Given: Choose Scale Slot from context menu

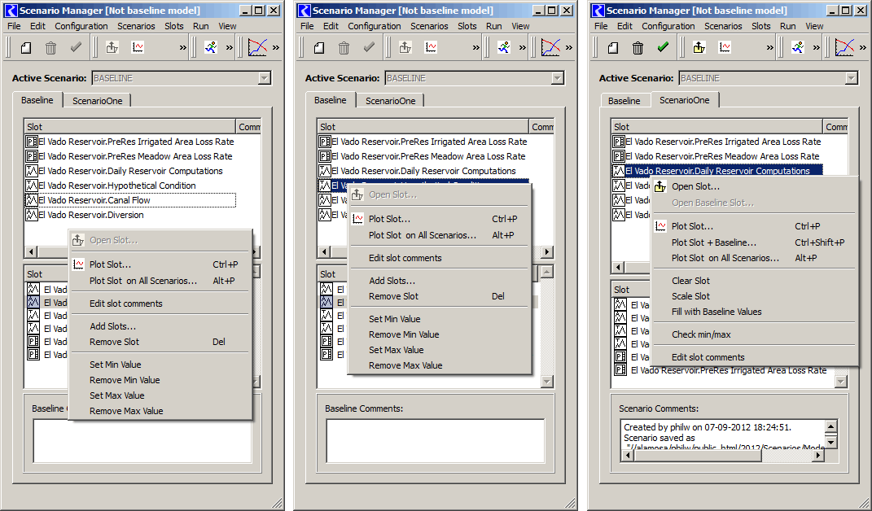Looking at the screenshot, I should 754,296.
